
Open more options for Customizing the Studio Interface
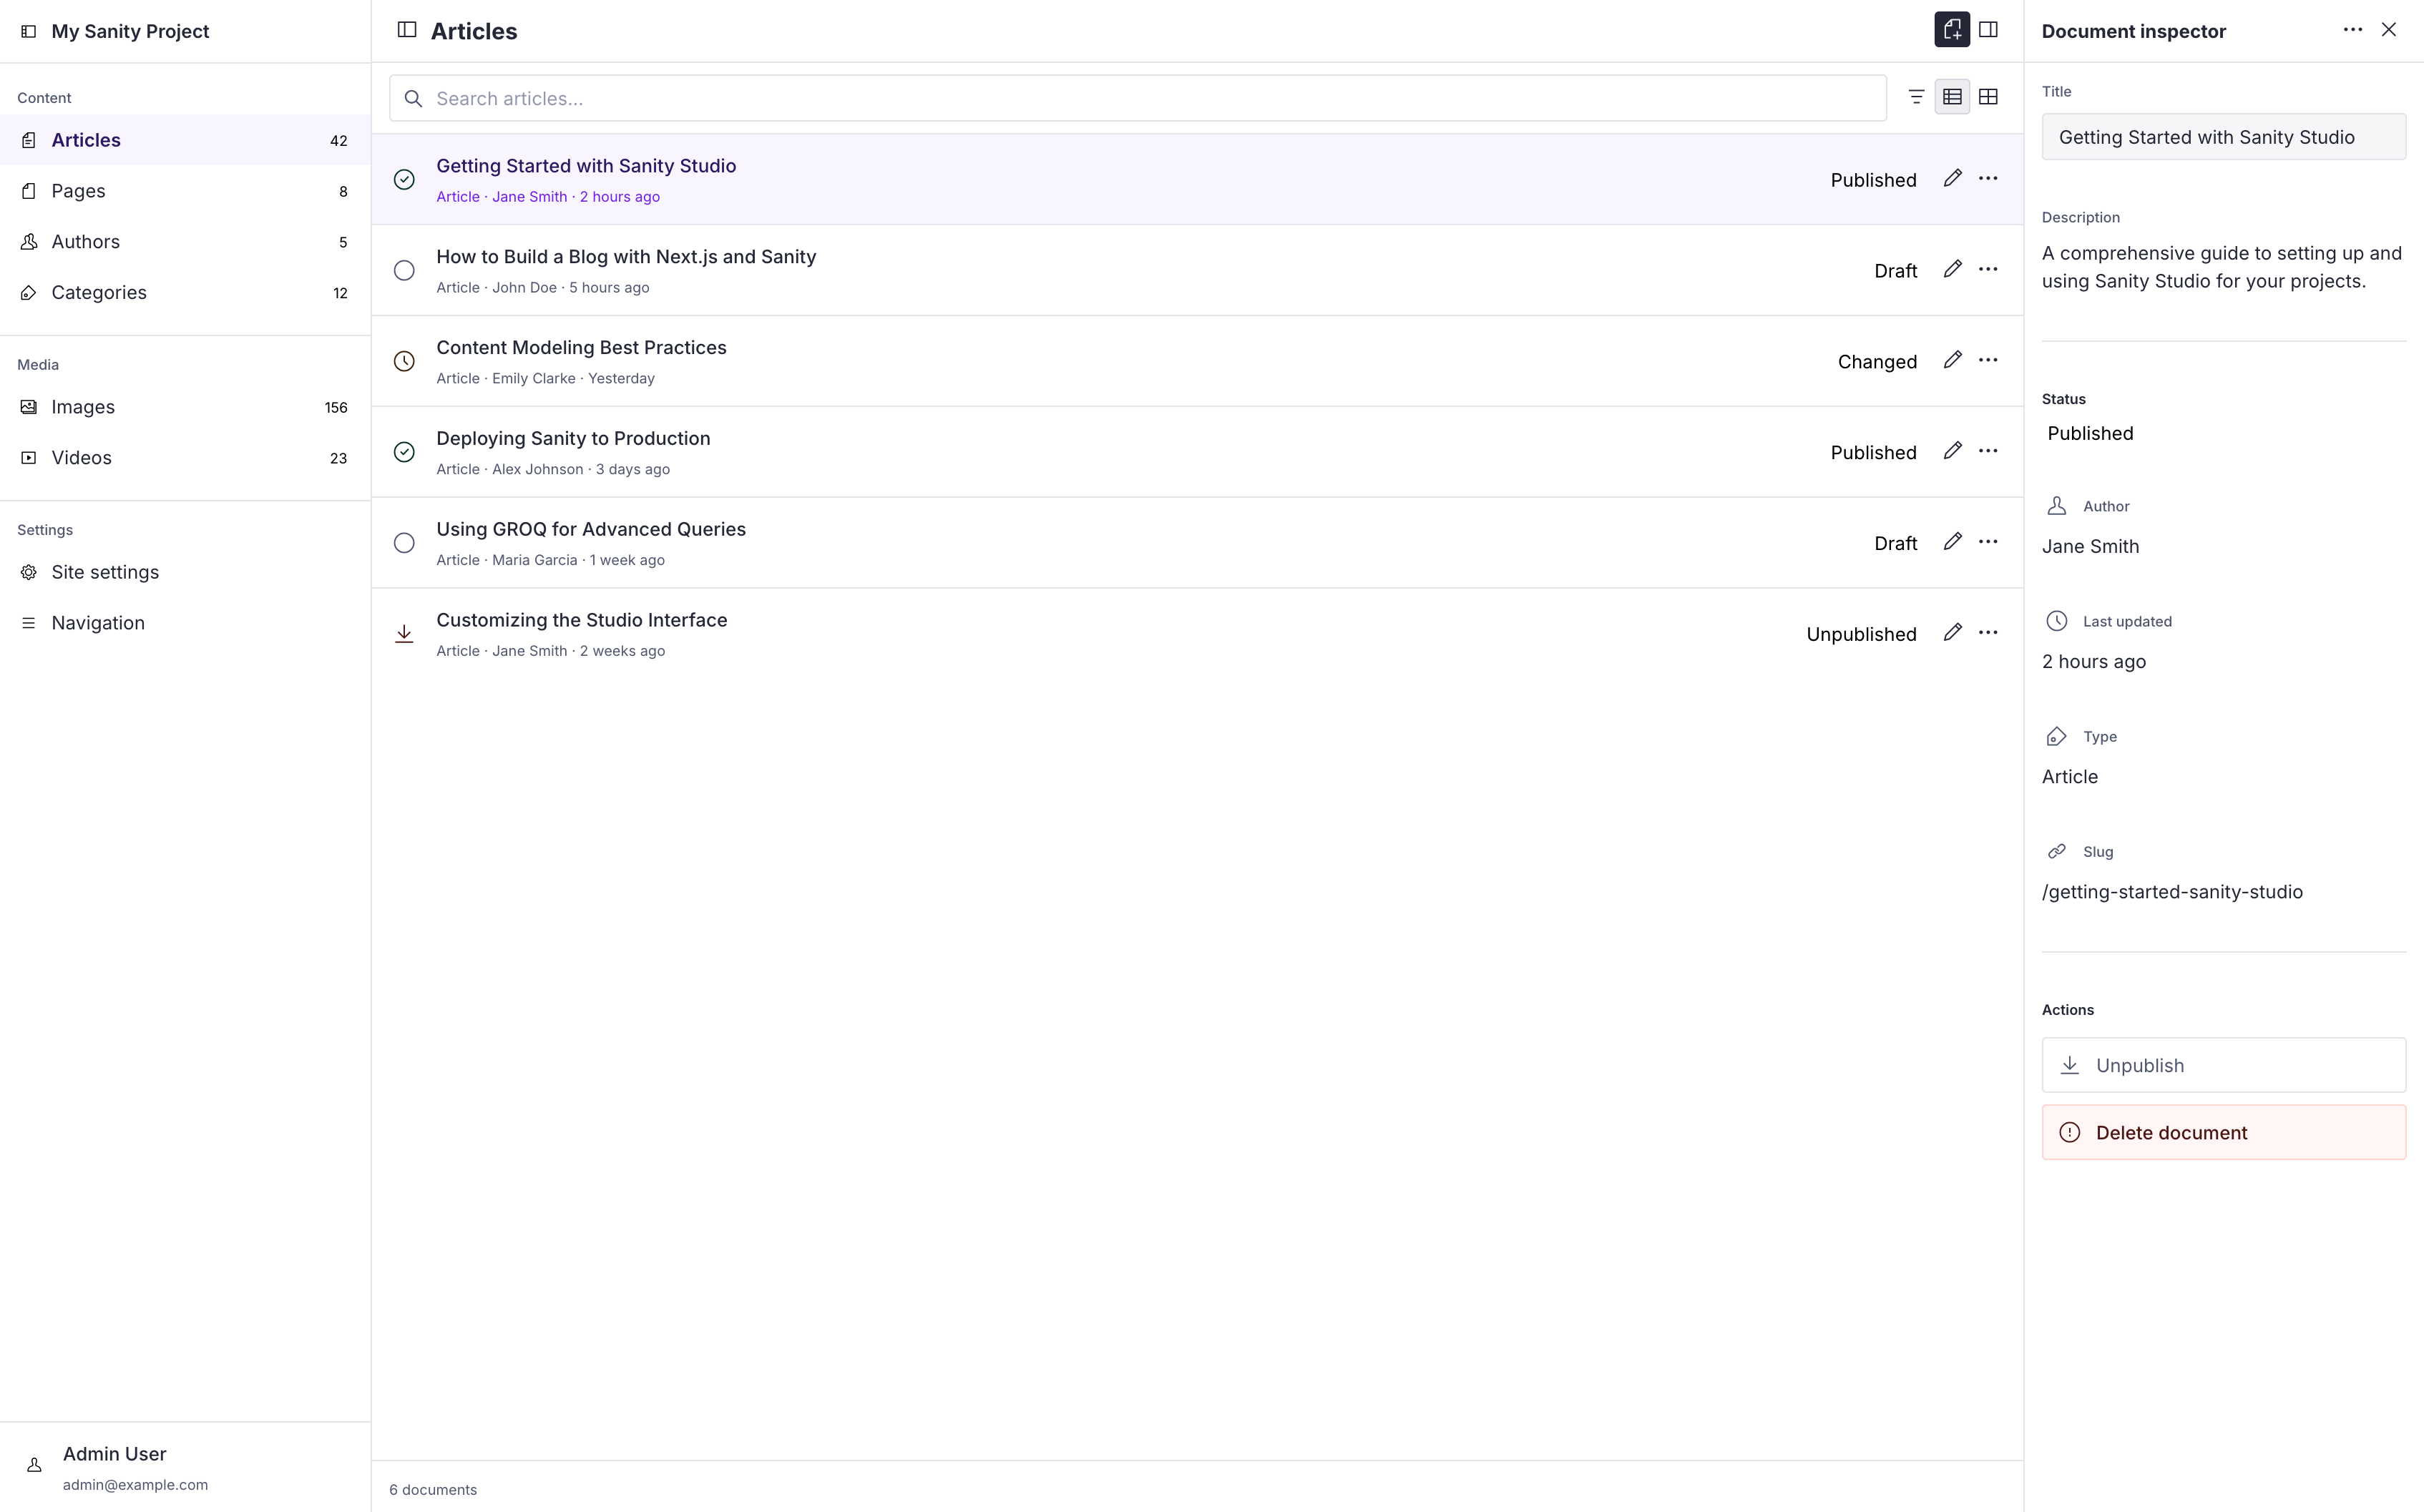(x=1988, y=634)
